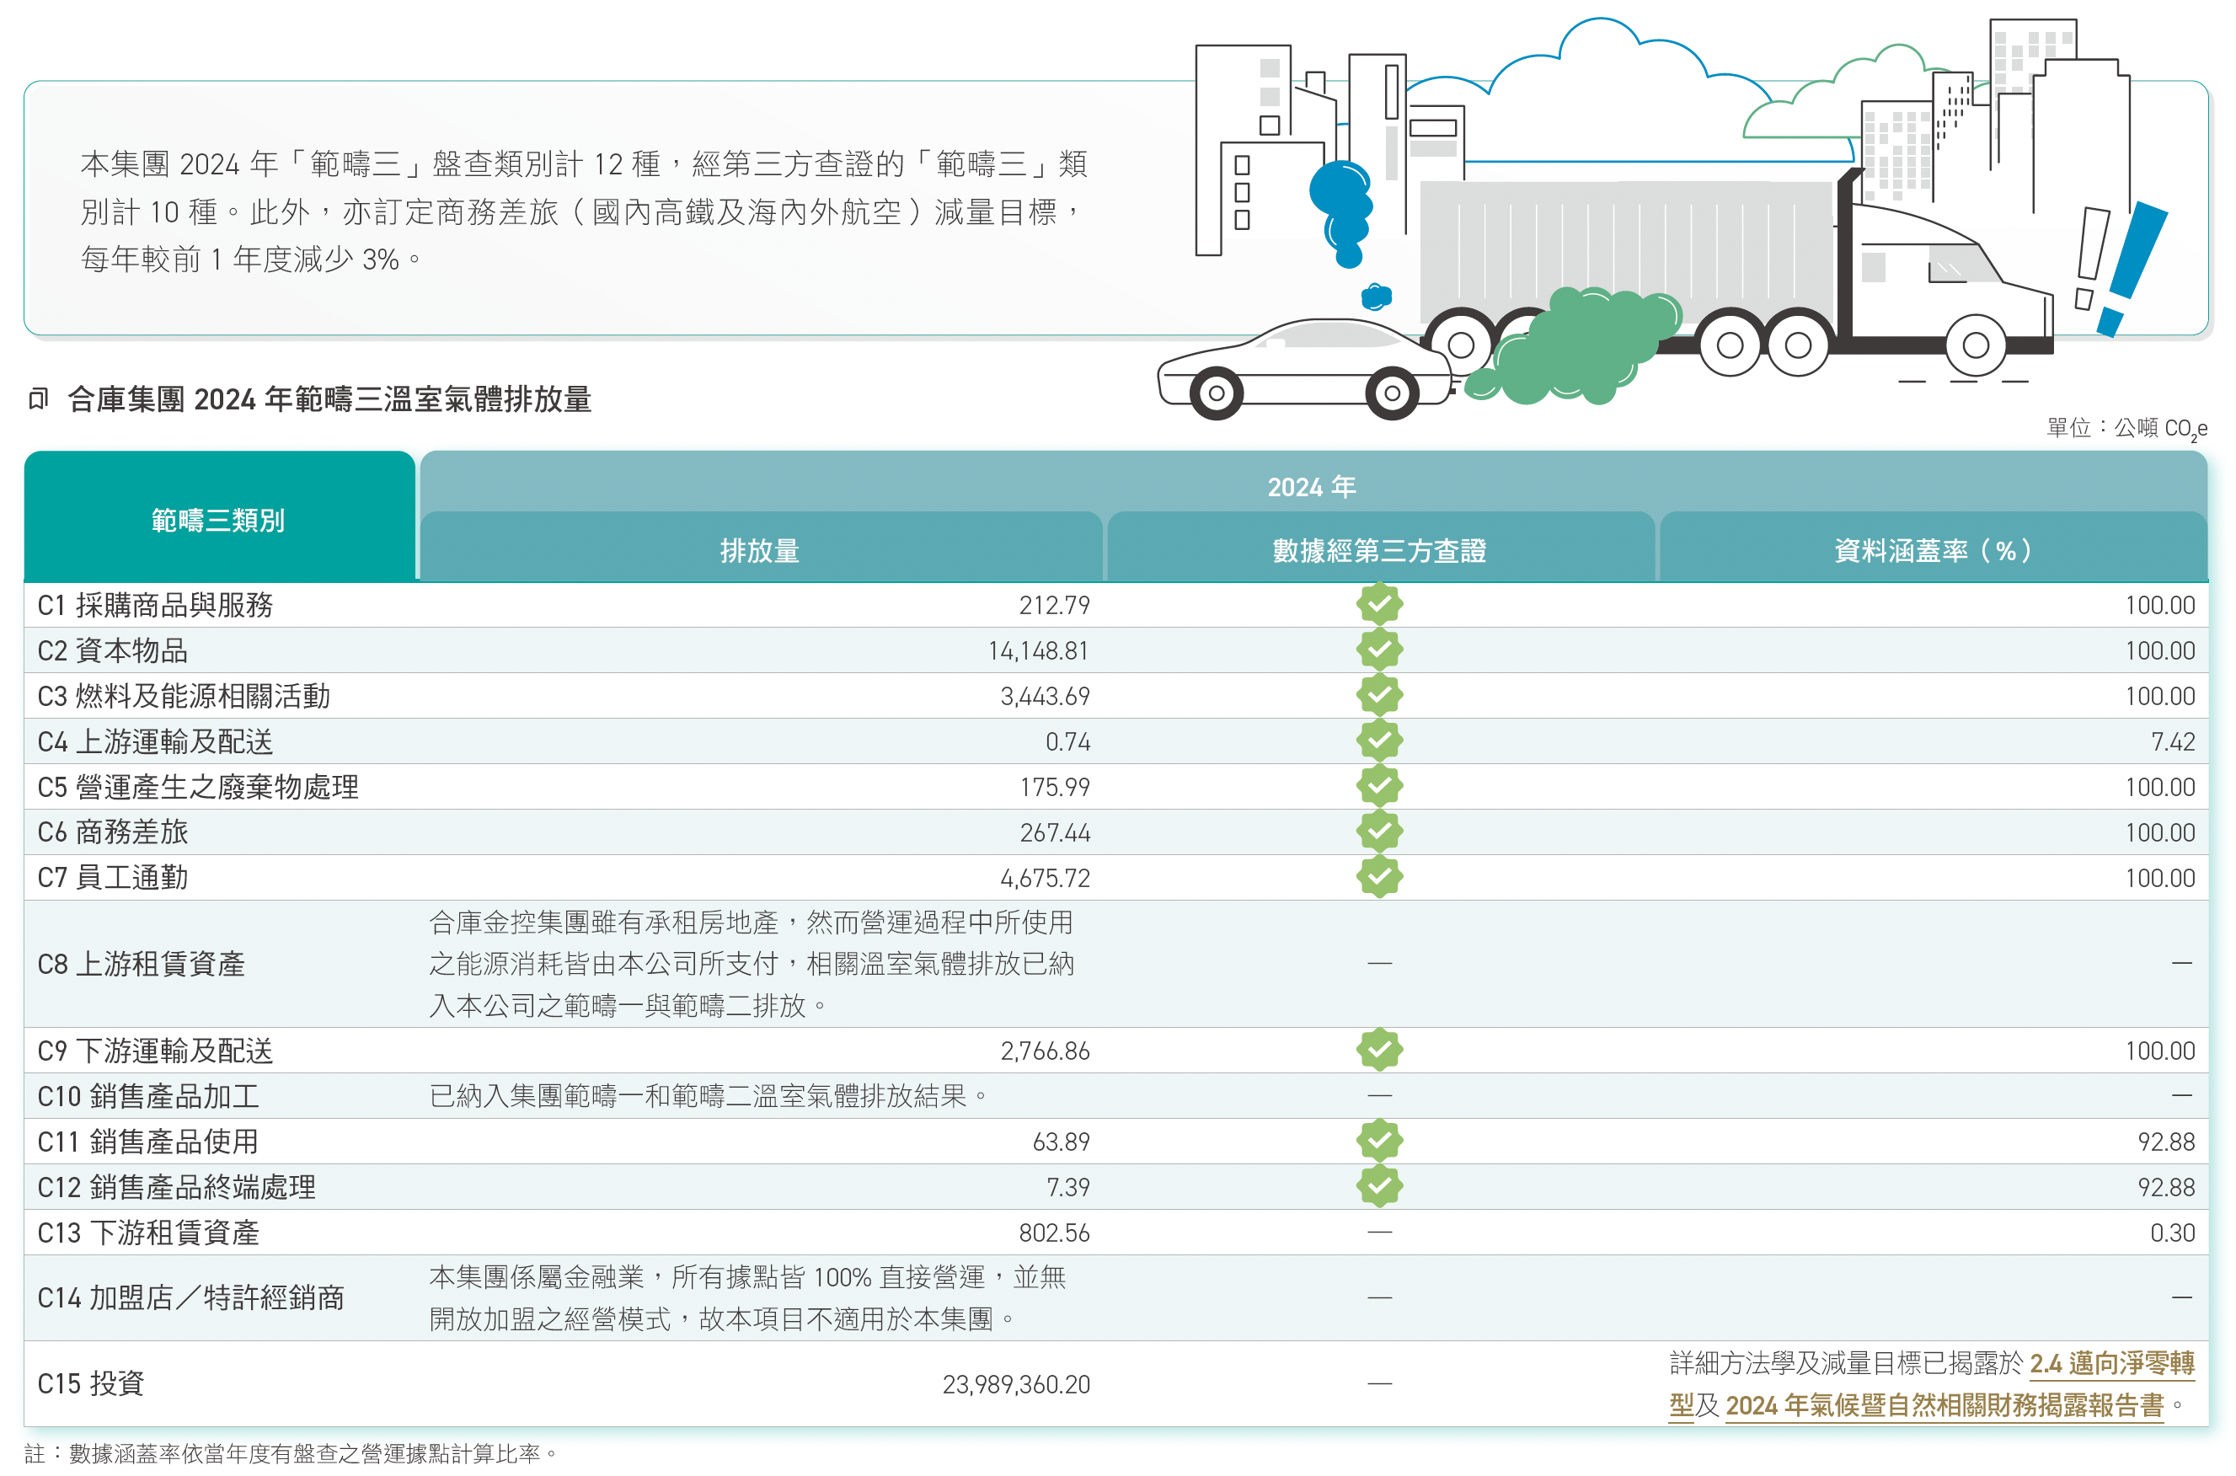Click the footnote 註：數據涵蓋率依當年度
This screenshot has height=1476, width=2236.
point(292,1453)
